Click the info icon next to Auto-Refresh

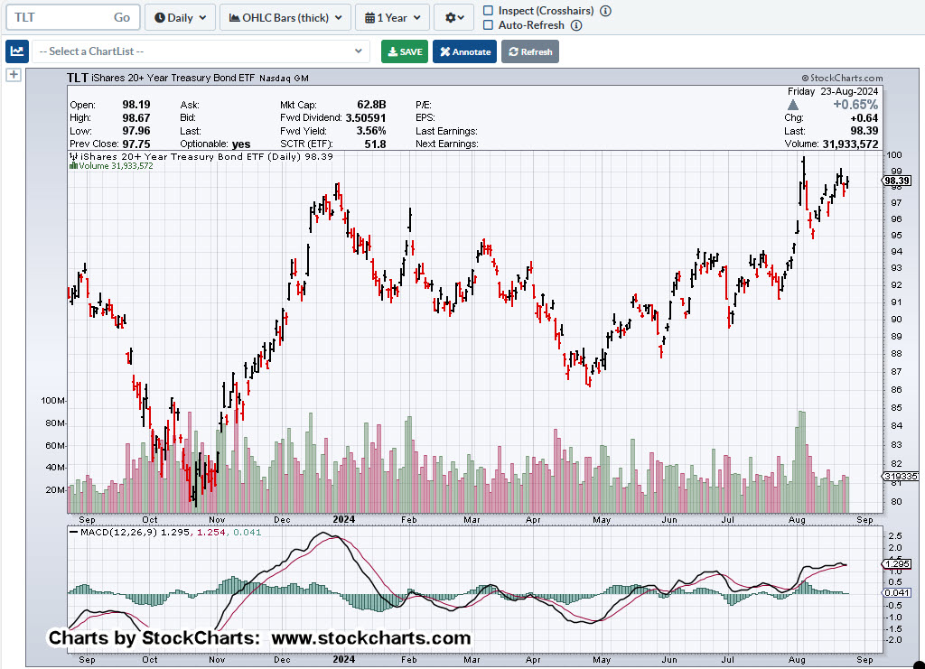tap(575, 25)
